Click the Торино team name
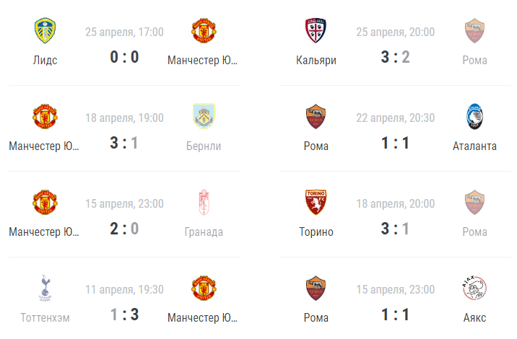 click(316, 232)
